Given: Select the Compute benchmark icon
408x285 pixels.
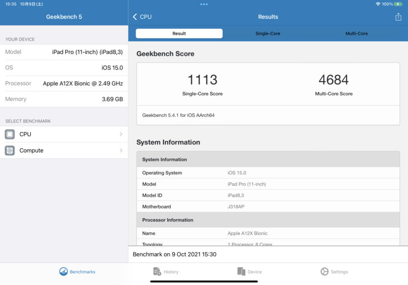Looking at the screenshot, I should (x=10, y=150).
